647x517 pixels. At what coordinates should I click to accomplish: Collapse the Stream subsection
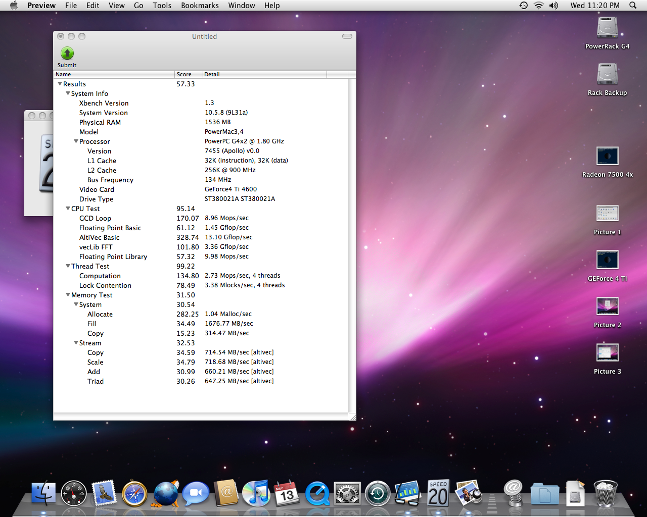click(76, 343)
